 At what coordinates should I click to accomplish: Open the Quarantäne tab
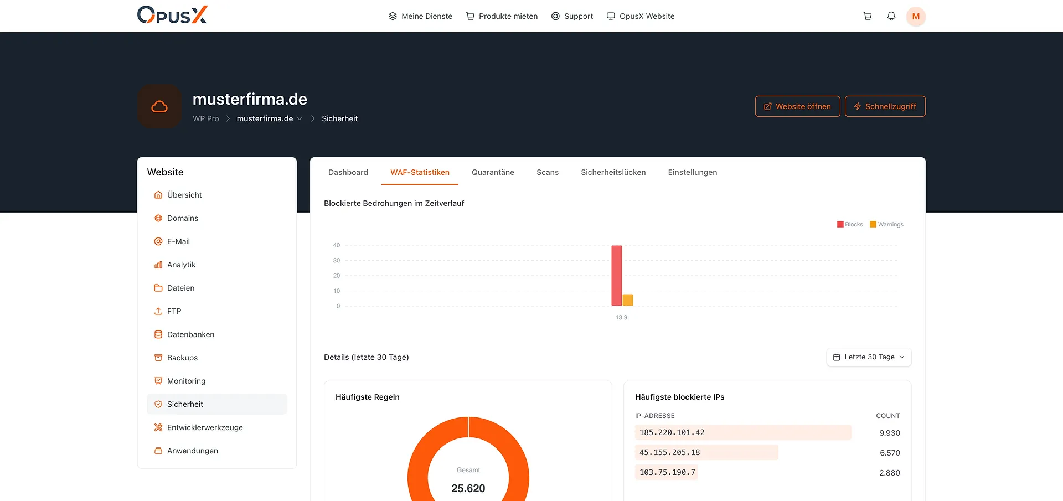pos(493,172)
